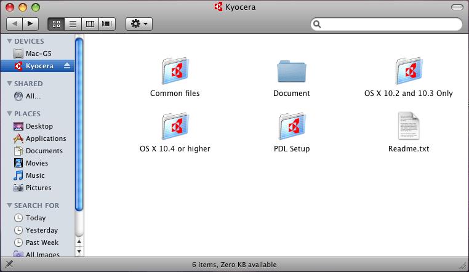Switch to list view
Image resolution: width=469 pixels, height=272 pixels.
click(73, 24)
